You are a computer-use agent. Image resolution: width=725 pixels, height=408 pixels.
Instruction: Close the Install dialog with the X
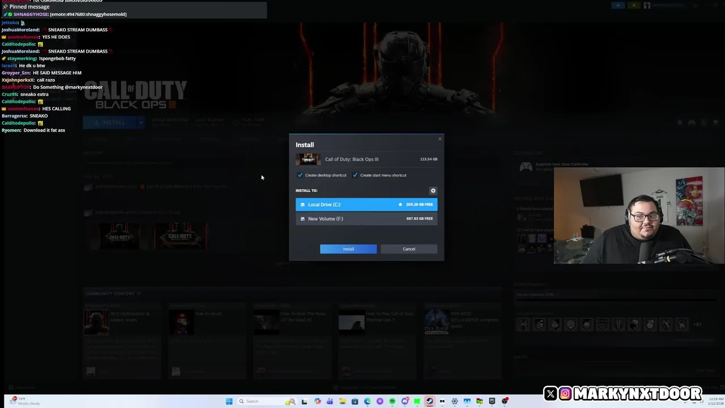click(x=440, y=139)
